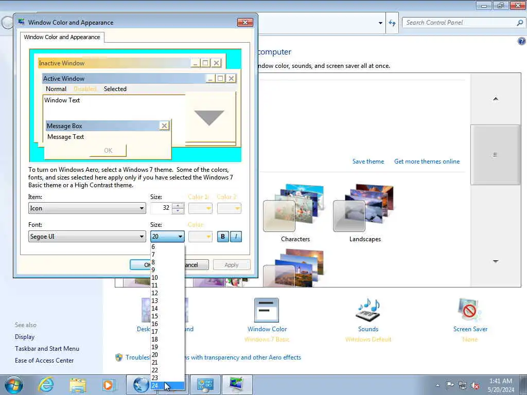Open the Sounds settings icon

(368, 309)
